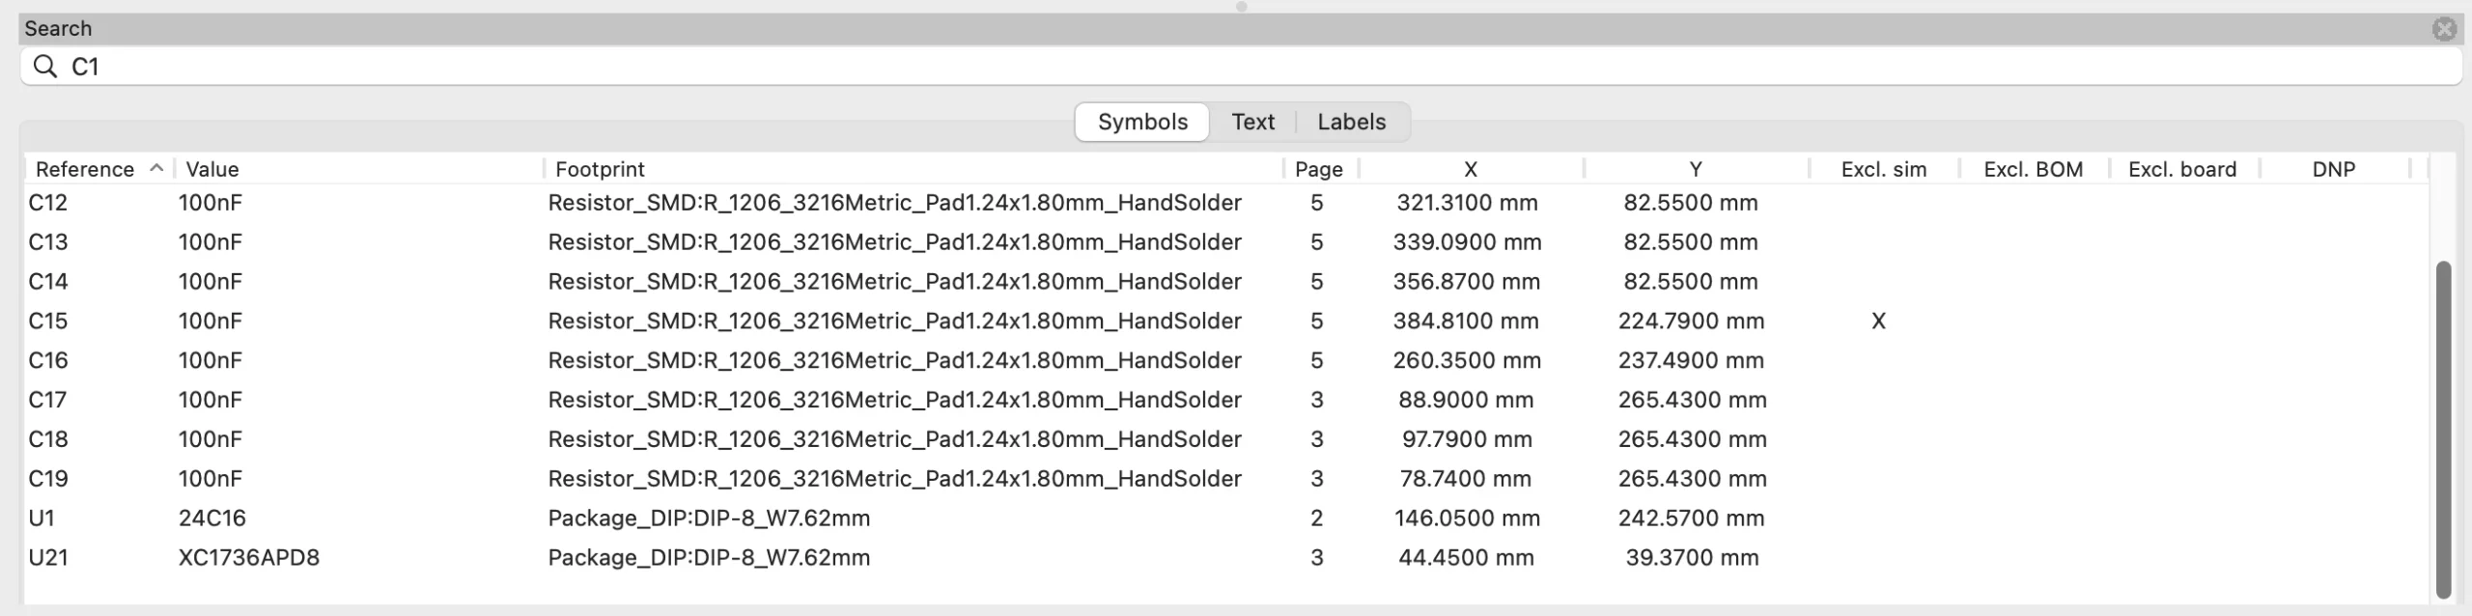This screenshot has width=2472, height=616.
Task: Click the Reference column sort arrow
Action: [x=156, y=168]
